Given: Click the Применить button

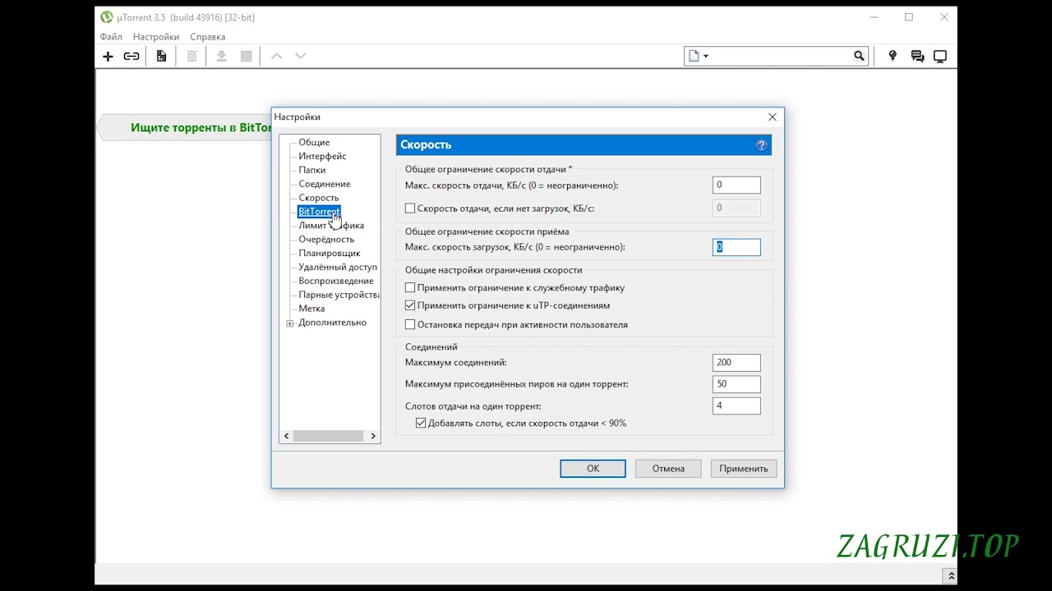Looking at the screenshot, I should click(x=743, y=469).
